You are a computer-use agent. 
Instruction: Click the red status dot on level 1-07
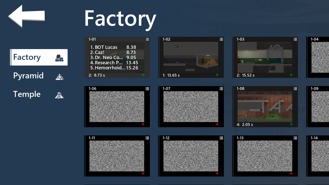[x=217, y=124]
